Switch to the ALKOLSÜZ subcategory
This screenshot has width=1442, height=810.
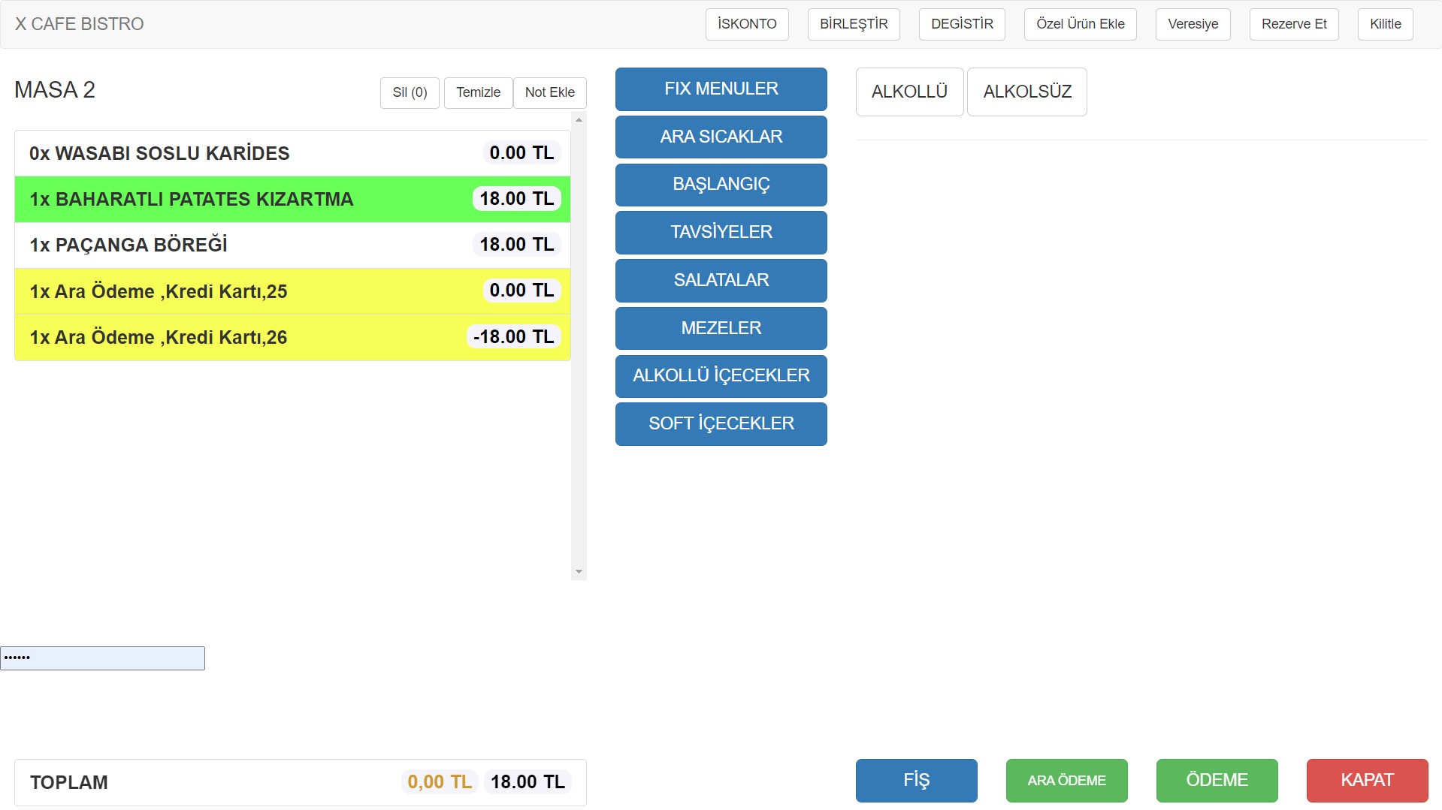[x=1026, y=92]
